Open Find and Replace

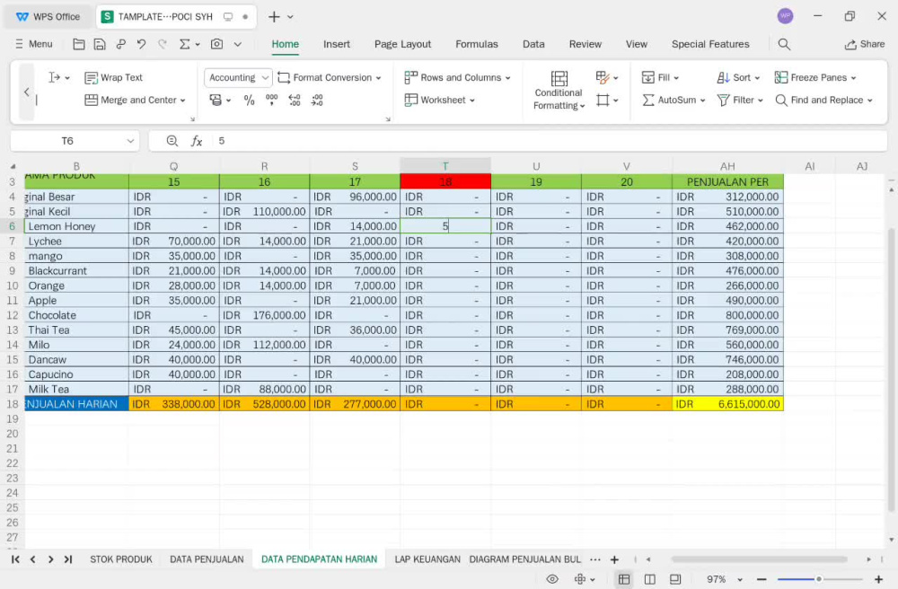click(823, 101)
